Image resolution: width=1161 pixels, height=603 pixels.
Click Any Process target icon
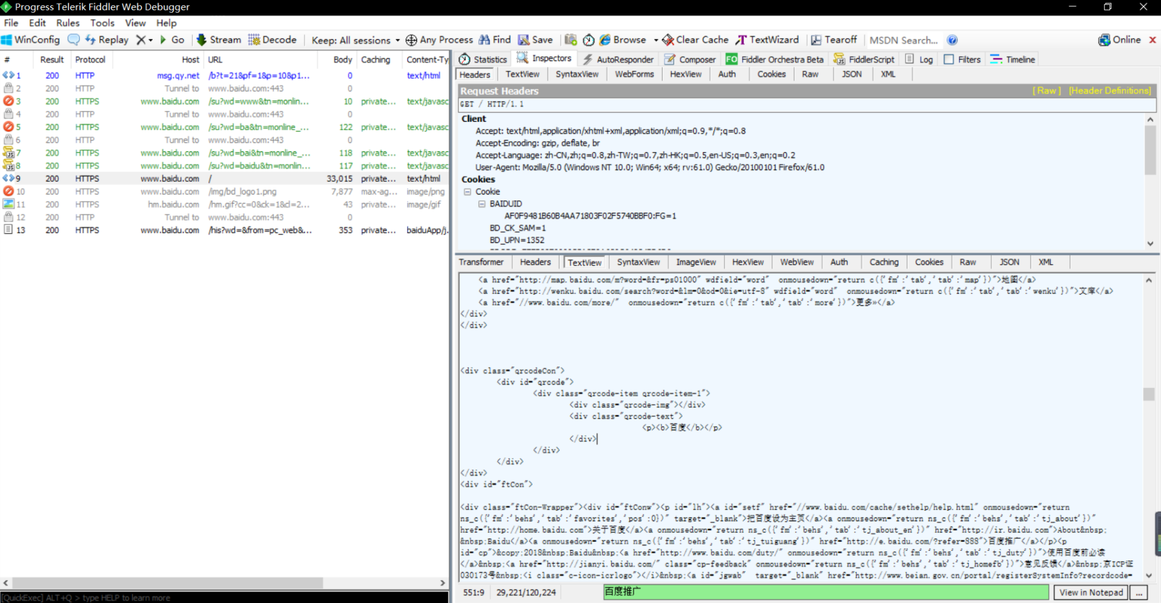click(411, 40)
